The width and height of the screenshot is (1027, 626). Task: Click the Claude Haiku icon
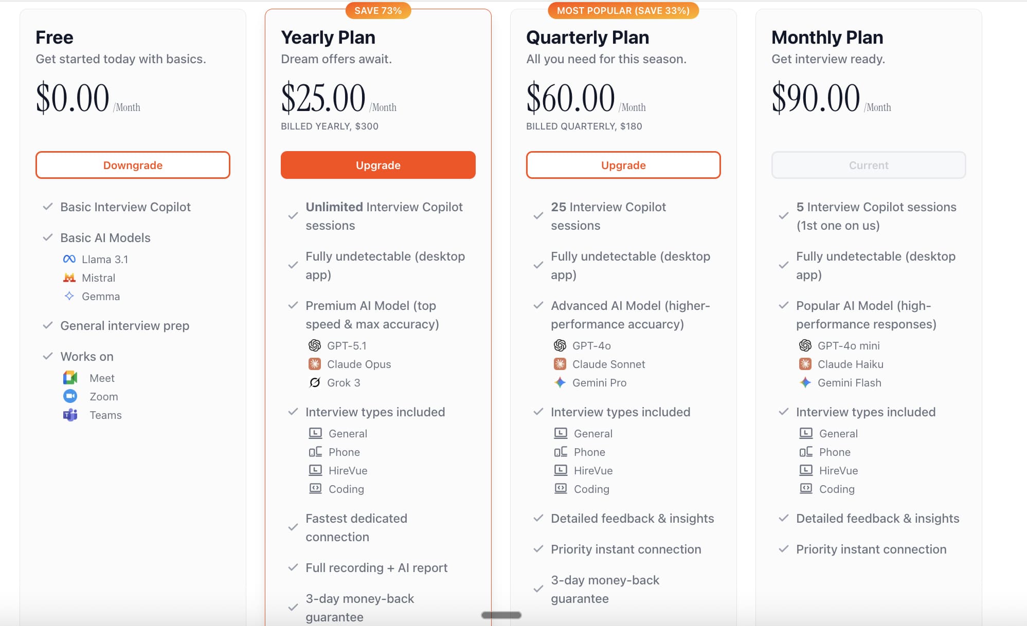(805, 364)
